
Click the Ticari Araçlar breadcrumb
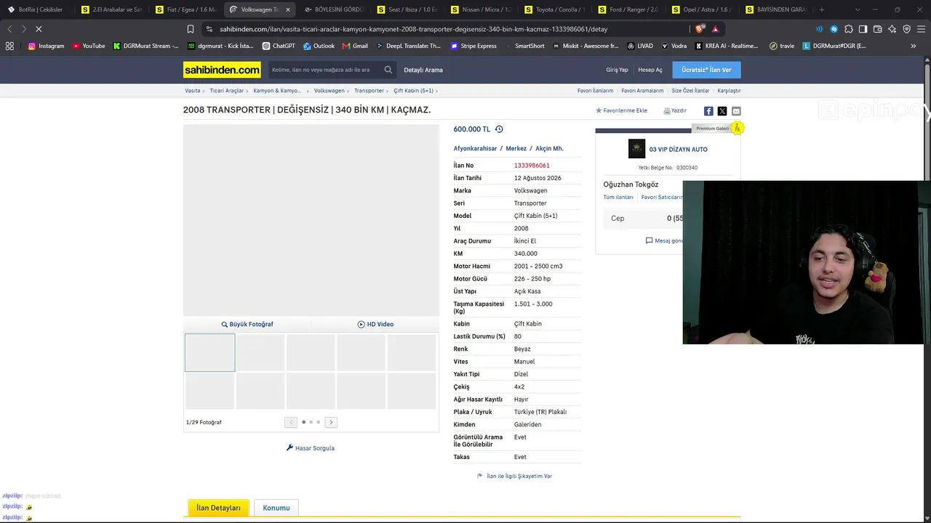coord(227,91)
